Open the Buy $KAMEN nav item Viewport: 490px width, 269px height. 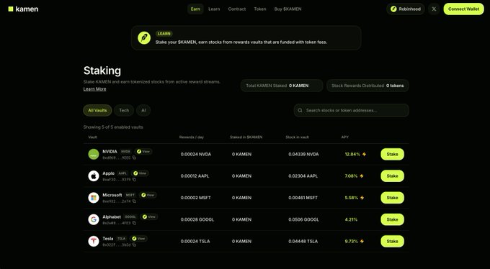(288, 9)
